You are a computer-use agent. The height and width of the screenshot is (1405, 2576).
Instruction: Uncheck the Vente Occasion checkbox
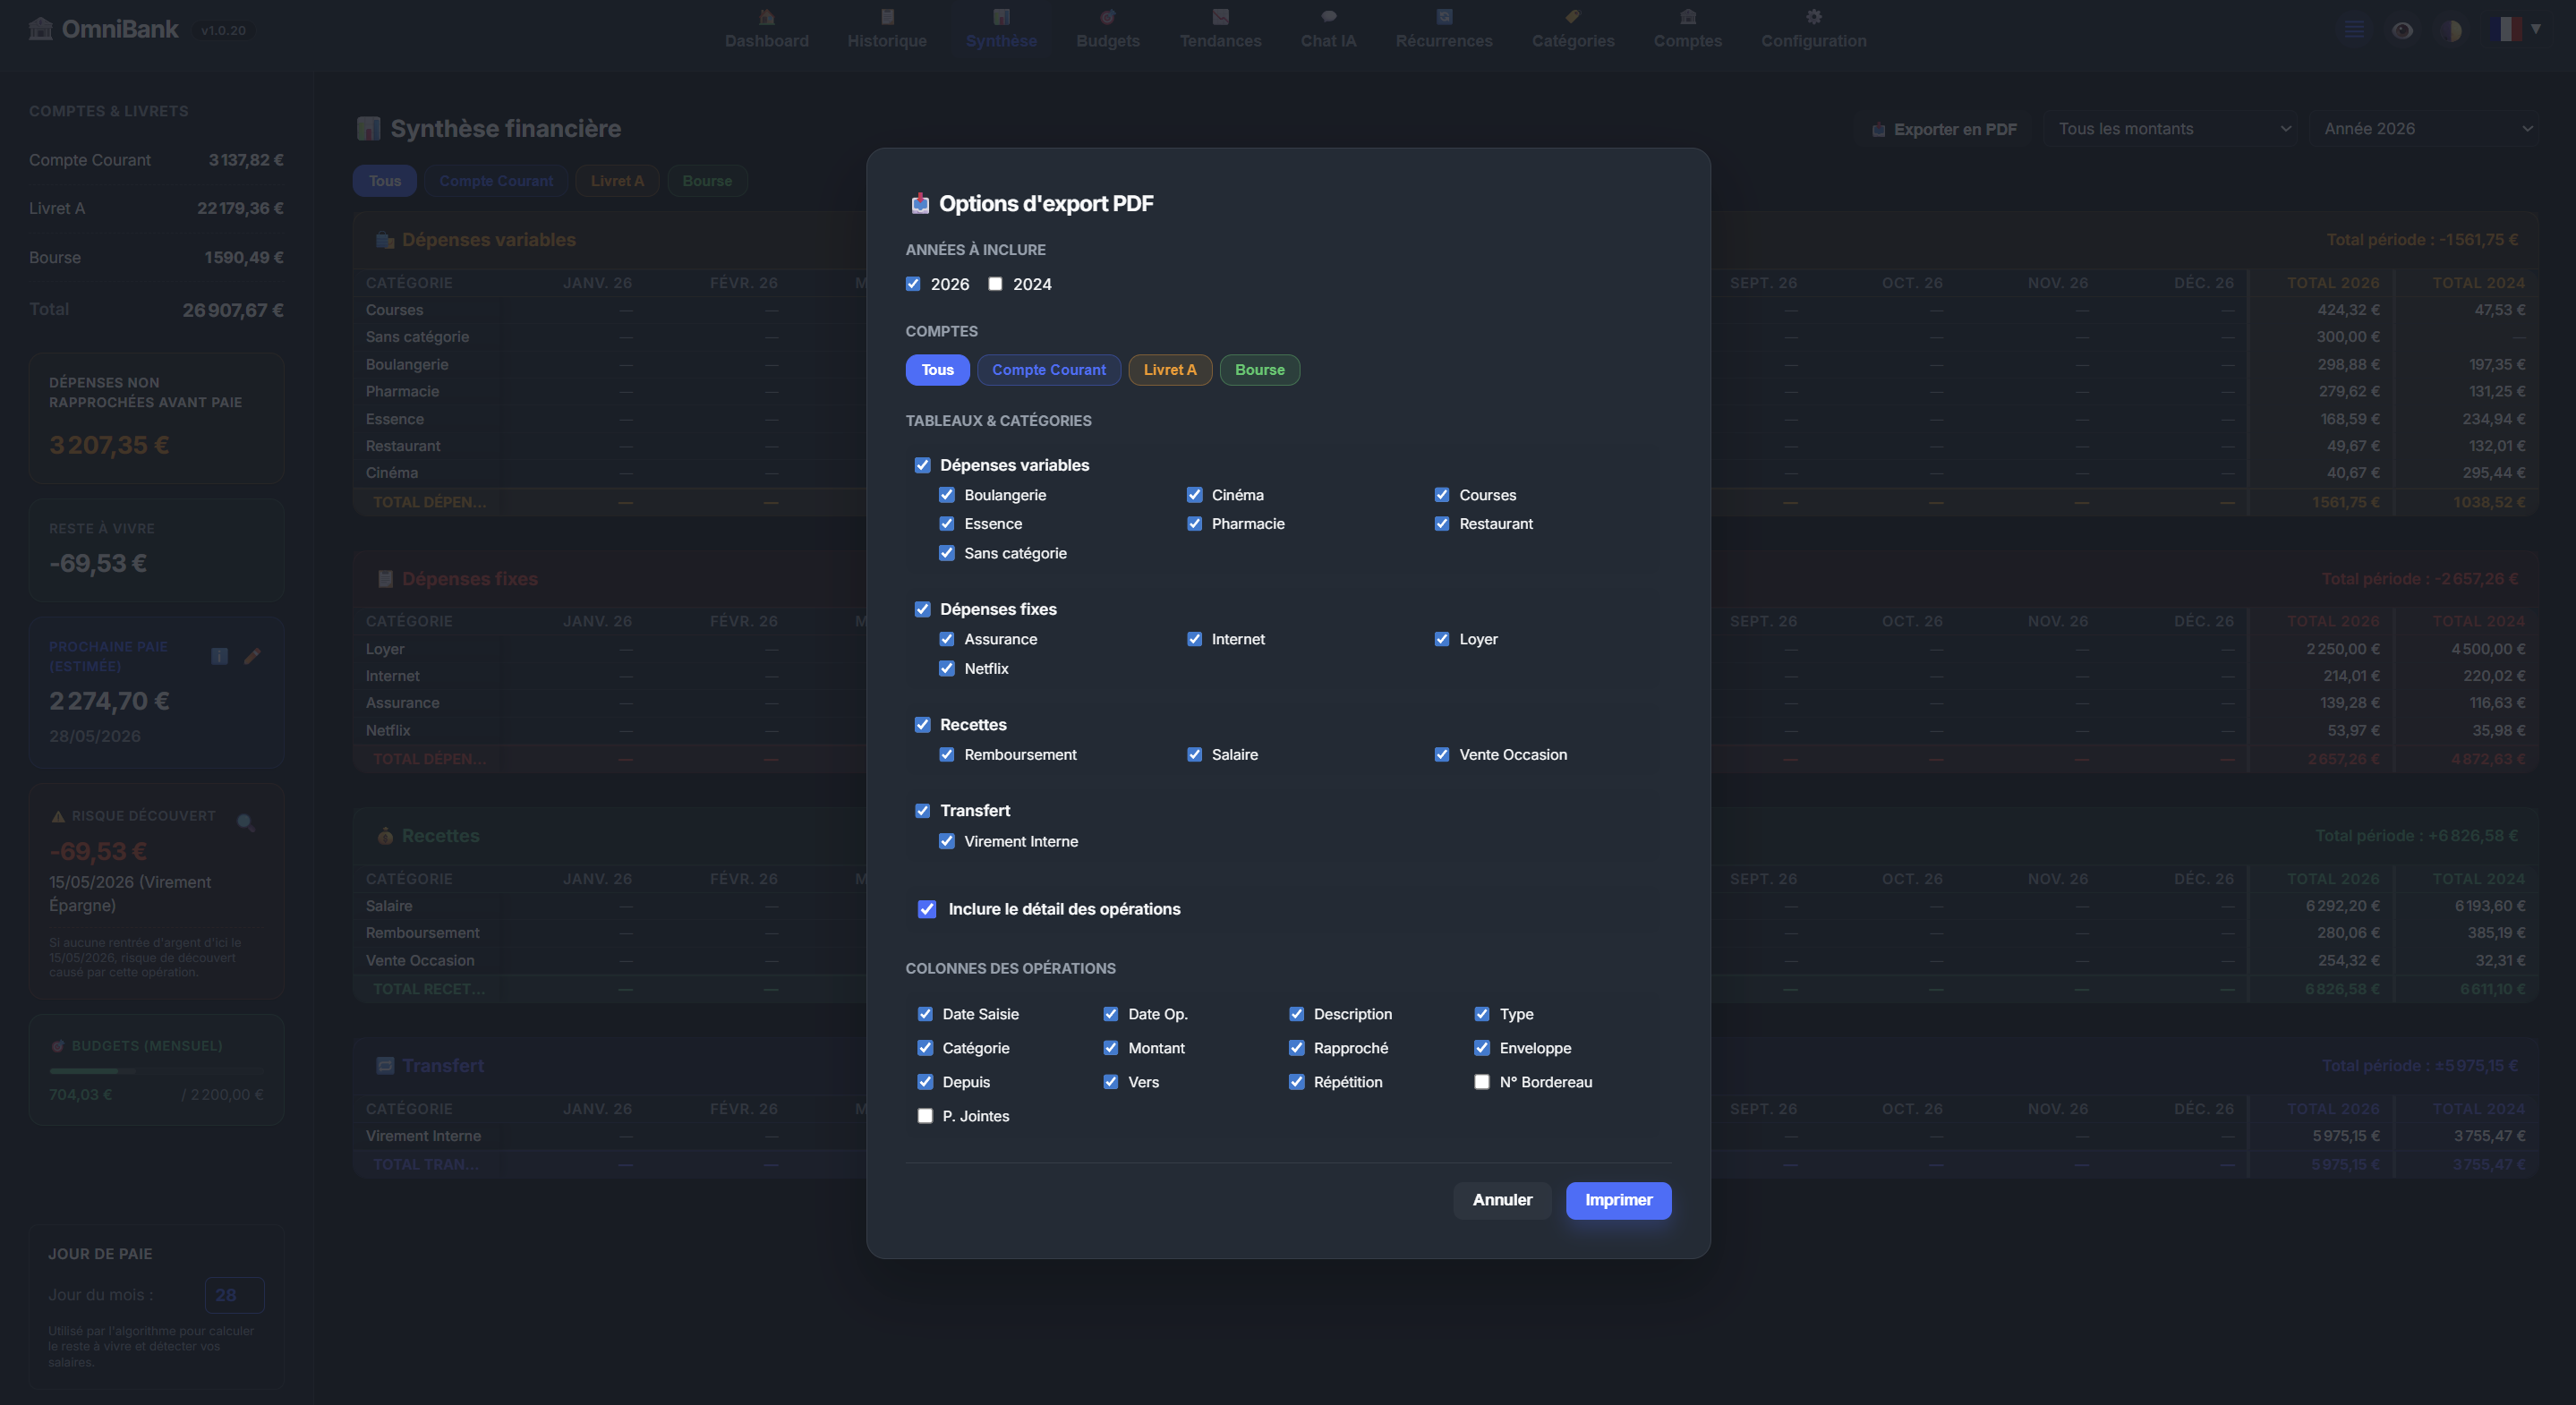1442,755
